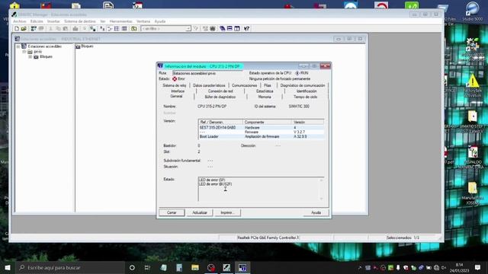Click the Tile Vertically toolbar icon
This screenshot has height=274, width=488.
coord(237,29)
